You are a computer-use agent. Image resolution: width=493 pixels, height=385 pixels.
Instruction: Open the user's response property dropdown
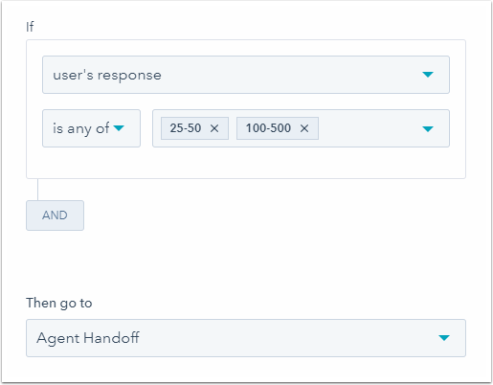click(x=246, y=75)
